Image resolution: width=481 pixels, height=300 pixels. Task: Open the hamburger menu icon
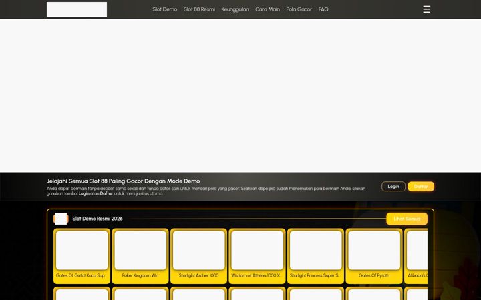[x=426, y=9]
